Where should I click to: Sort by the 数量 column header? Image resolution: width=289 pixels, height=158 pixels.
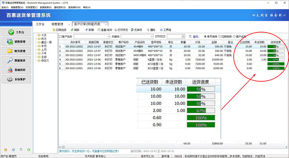(x=183, y=42)
